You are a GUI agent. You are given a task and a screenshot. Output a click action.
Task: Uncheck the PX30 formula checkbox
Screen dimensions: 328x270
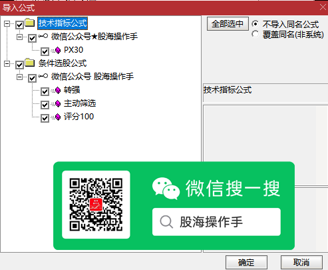click(45, 51)
